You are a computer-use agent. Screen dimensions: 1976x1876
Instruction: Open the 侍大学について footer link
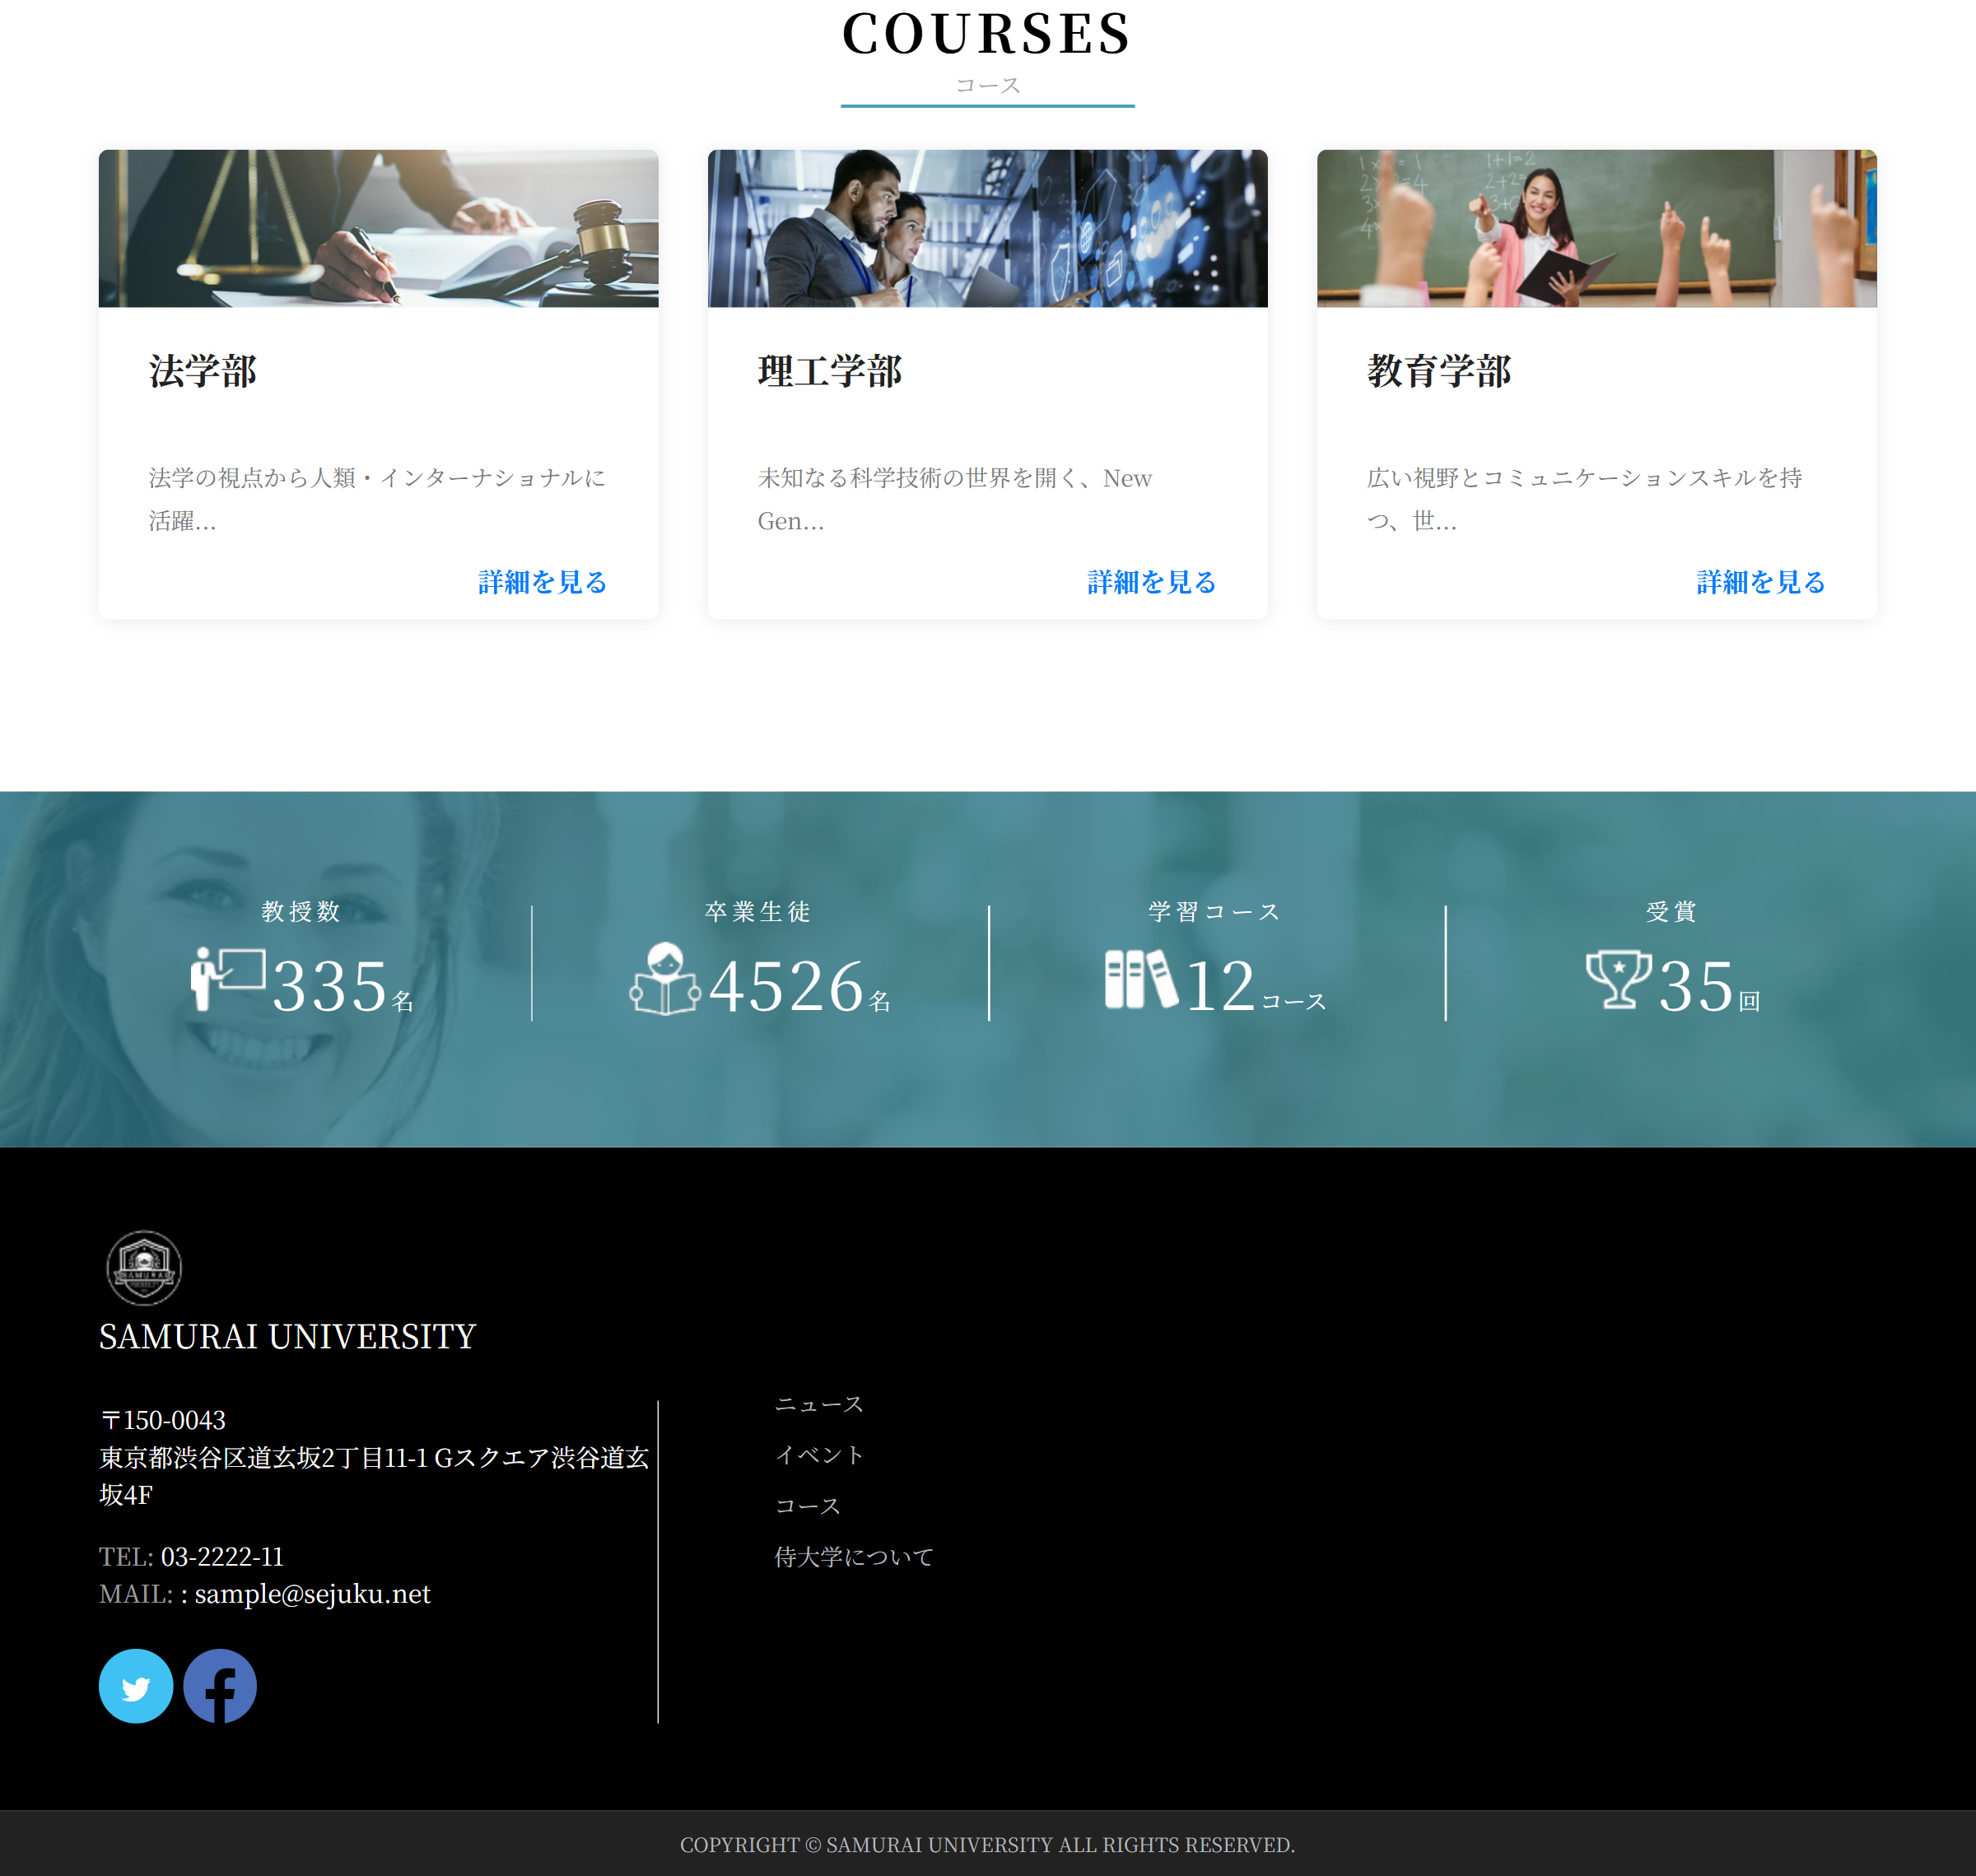pyautogui.click(x=855, y=1556)
